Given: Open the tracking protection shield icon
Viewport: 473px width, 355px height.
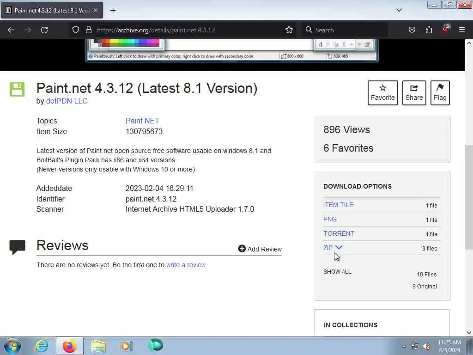Looking at the screenshot, I should [x=76, y=30].
